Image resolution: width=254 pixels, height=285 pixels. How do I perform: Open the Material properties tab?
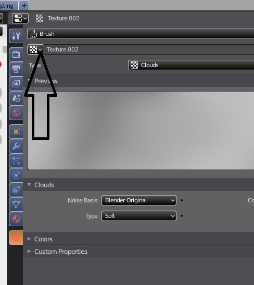click(16, 219)
